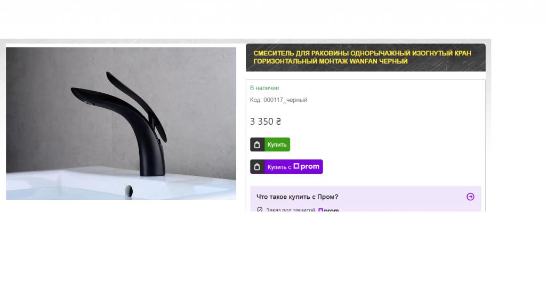Viewport: 546px width, 307px height.
Task: Open the black faucet product photo
Action: point(121,123)
